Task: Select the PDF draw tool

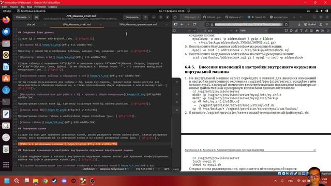Action: coord(306,30)
